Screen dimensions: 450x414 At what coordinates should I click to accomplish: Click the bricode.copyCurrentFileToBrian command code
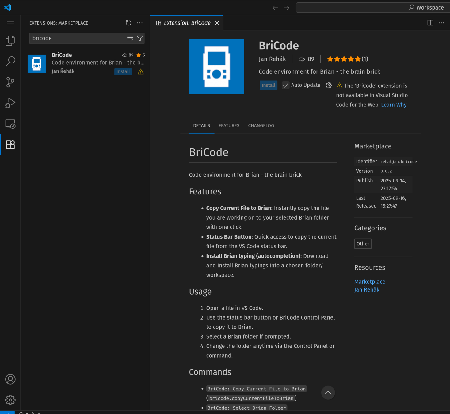tap(251, 398)
